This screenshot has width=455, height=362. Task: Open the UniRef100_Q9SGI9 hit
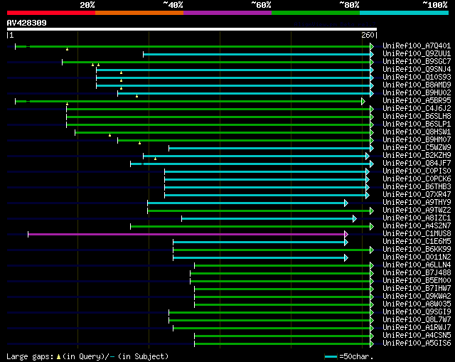tap(417, 312)
